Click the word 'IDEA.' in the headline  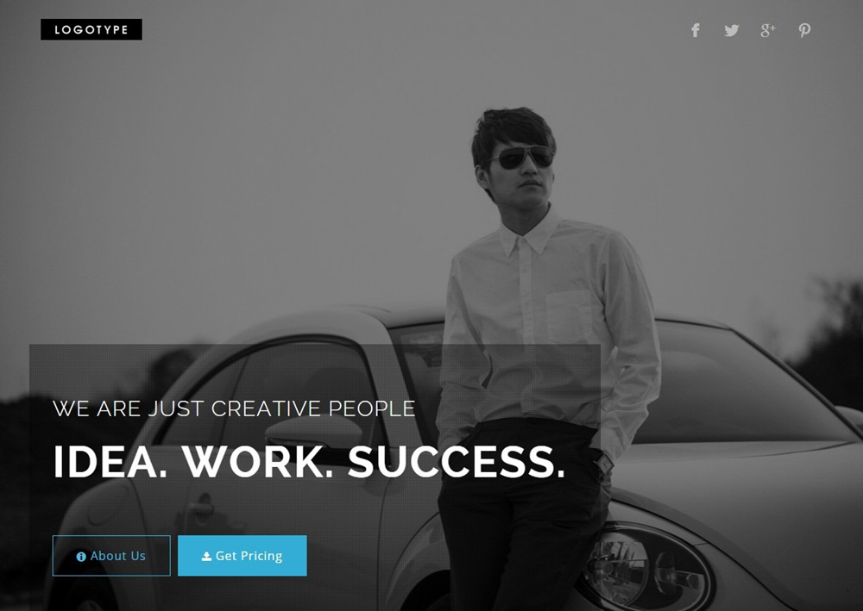point(110,462)
